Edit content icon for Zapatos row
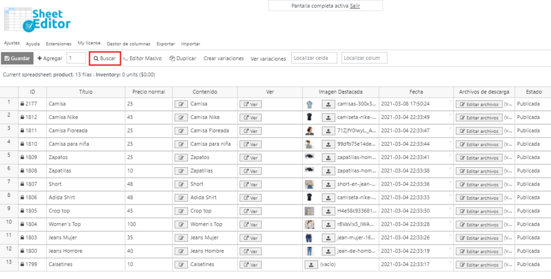The image size is (551, 279). point(181,158)
